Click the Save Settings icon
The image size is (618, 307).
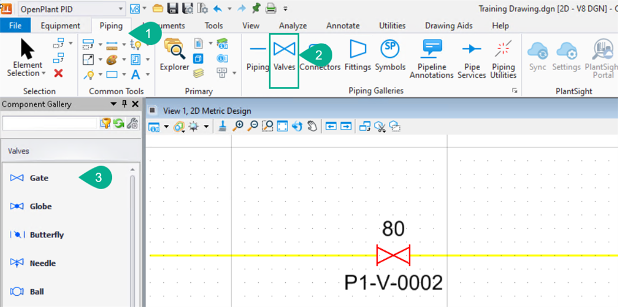[187, 8]
